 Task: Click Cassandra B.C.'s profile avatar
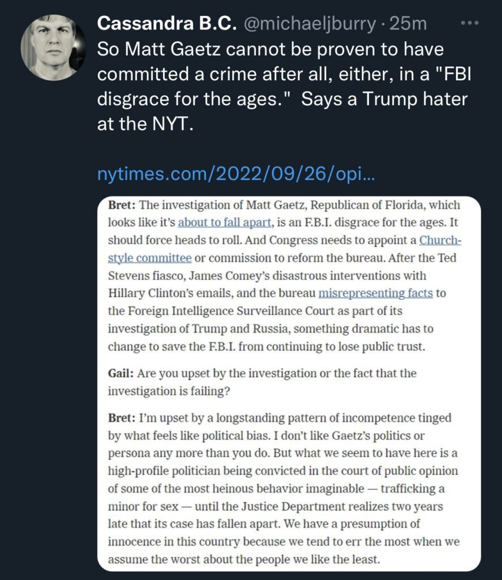click(53, 47)
